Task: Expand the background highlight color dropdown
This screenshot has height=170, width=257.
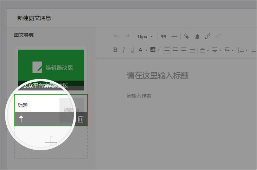Action: [x=159, y=50]
